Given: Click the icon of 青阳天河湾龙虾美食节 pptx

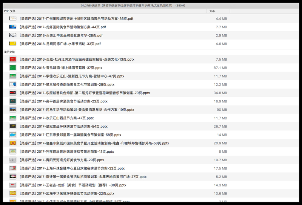Looking at the screenshot, I should click(13, 160).
